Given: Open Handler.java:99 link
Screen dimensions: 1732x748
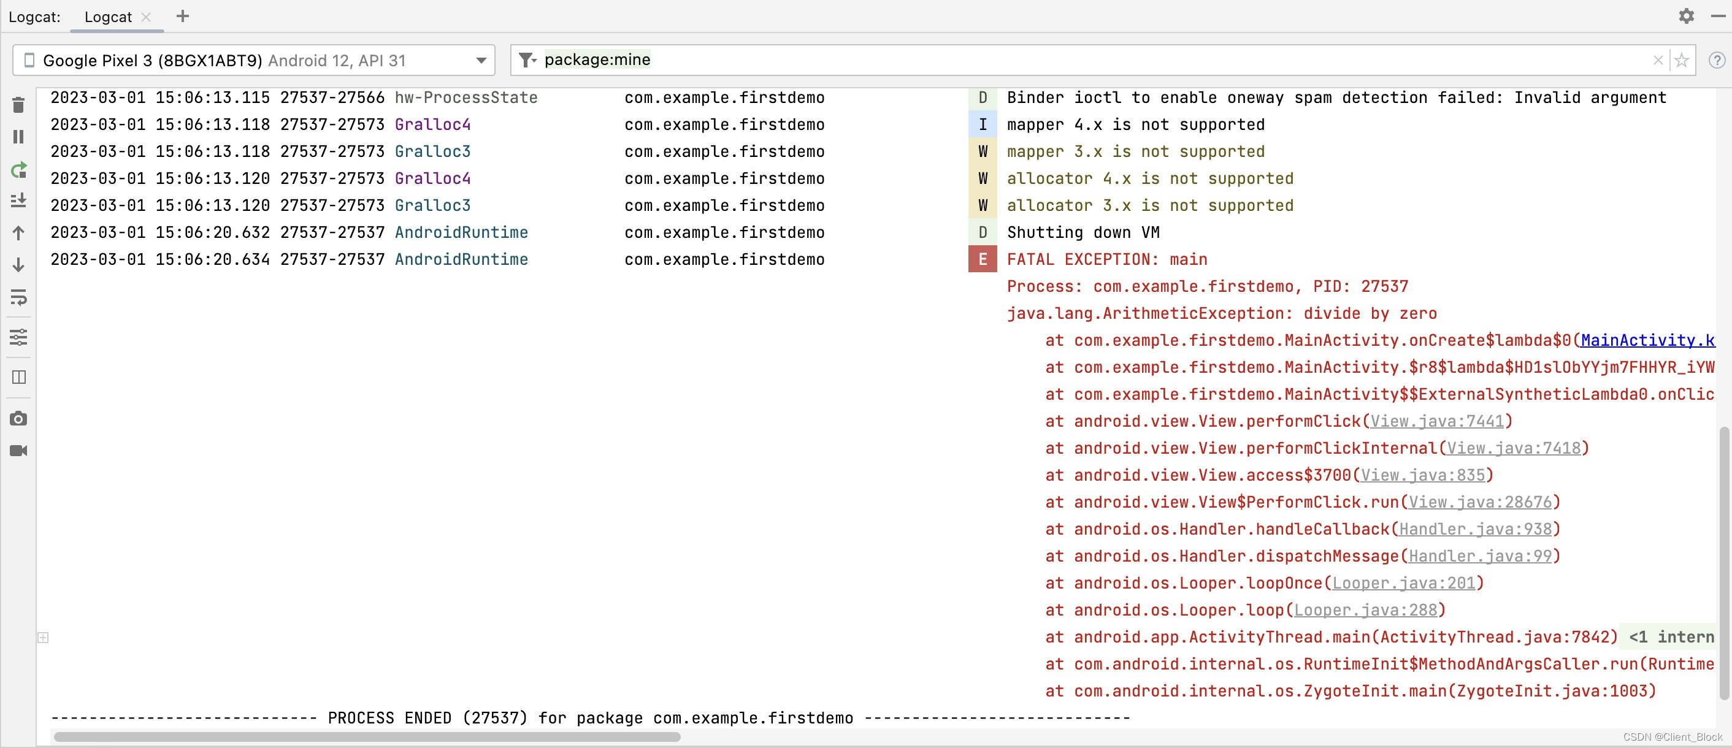Looking at the screenshot, I should click(x=1480, y=556).
